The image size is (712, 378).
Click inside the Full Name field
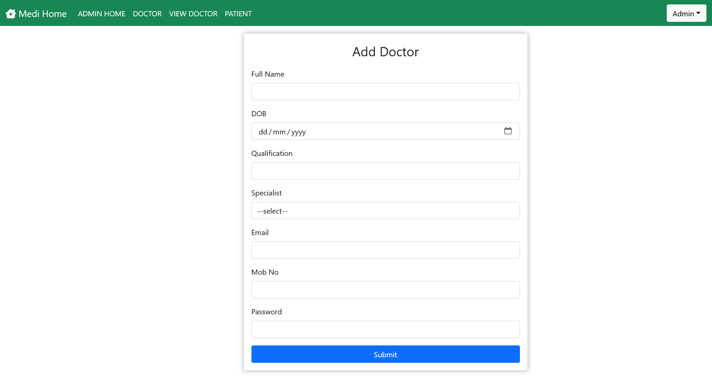click(x=385, y=91)
